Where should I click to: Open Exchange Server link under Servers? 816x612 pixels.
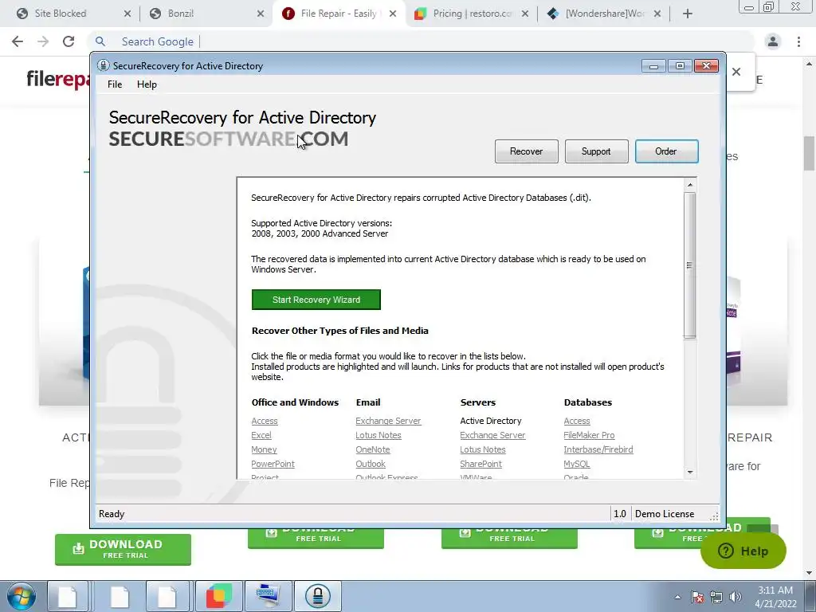[492, 435]
